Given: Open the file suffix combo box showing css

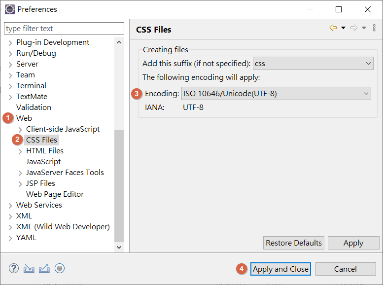Looking at the screenshot, I should click(x=313, y=64).
